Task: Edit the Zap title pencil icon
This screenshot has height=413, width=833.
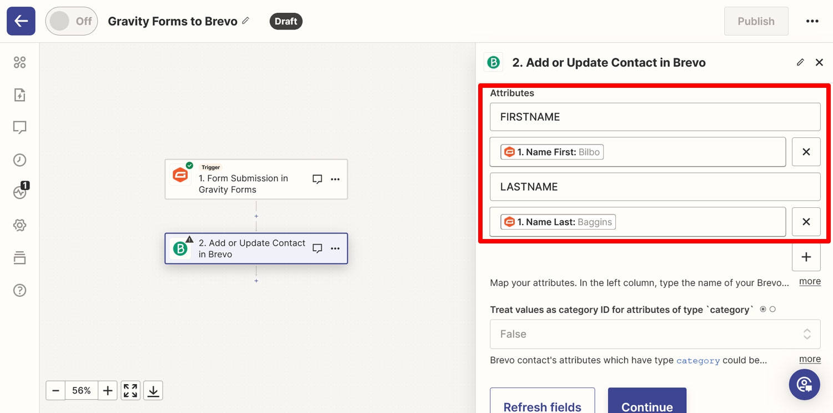Action: click(x=246, y=21)
